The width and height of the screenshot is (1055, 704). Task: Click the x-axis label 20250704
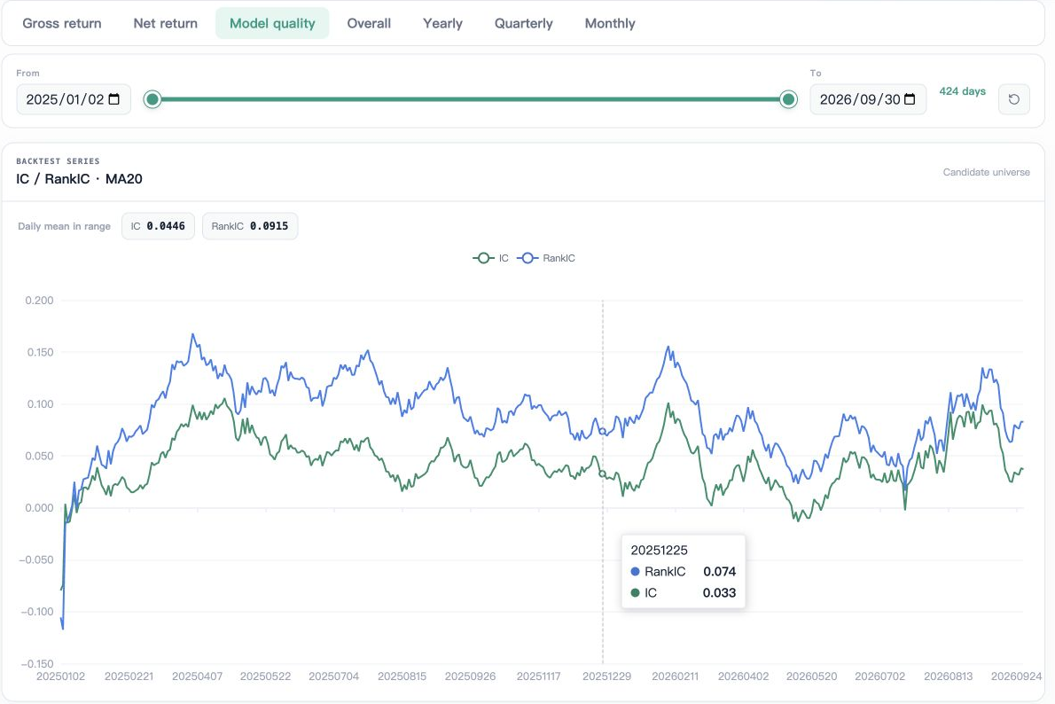click(333, 677)
